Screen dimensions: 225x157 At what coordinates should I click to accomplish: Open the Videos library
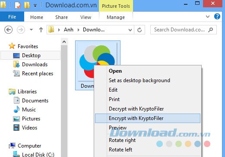(29, 128)
